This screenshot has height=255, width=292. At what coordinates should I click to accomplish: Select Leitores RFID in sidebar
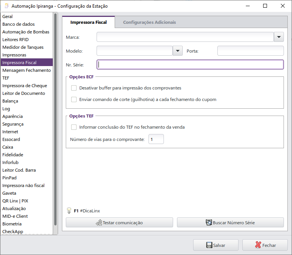[x=27, y=40]
